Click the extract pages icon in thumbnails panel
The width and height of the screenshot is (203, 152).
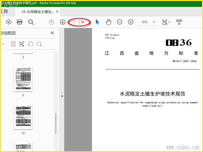click(22, 44)
